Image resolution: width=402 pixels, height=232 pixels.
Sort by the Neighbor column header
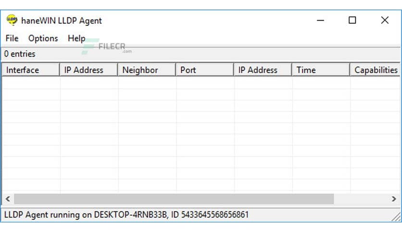pyautogui.click(x=147, y=70)
